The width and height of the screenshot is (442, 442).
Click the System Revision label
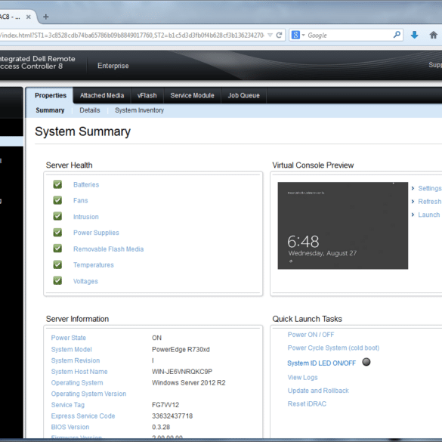pos(76,360)
